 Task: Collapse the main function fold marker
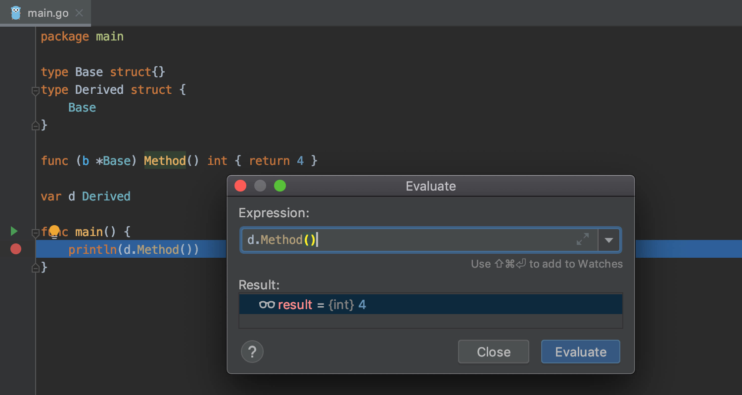click(35, 232)
